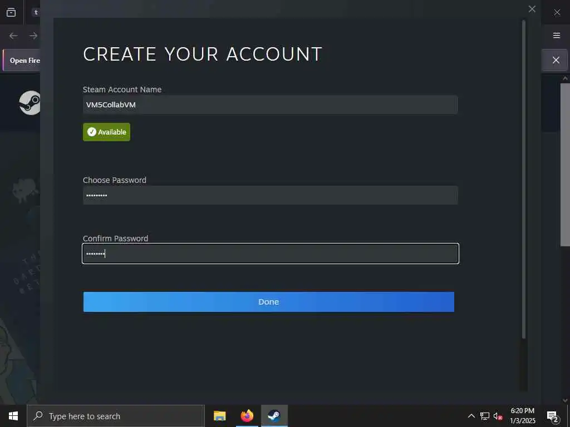570x427 pixels.
Task: Open the Action Center notifications icon
Action: pyautogui.click(x=552, y=416)
